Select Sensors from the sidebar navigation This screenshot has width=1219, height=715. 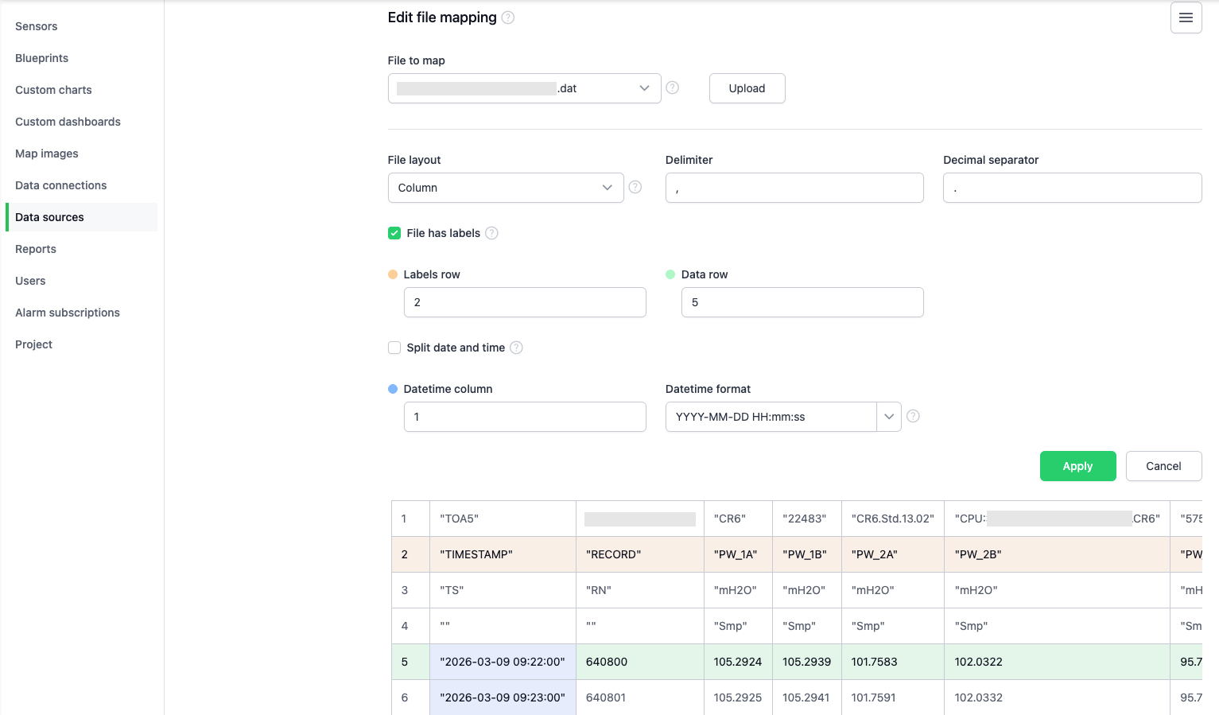coord(35,26)
